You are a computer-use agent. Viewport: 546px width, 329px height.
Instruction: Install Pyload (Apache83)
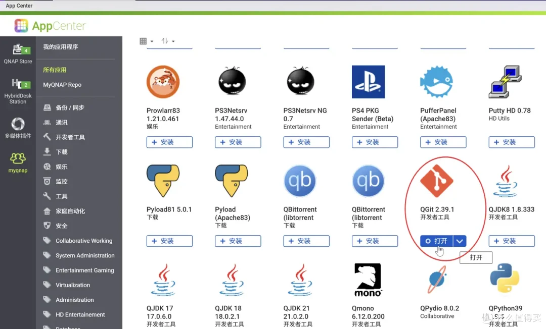tap(238, 241)
